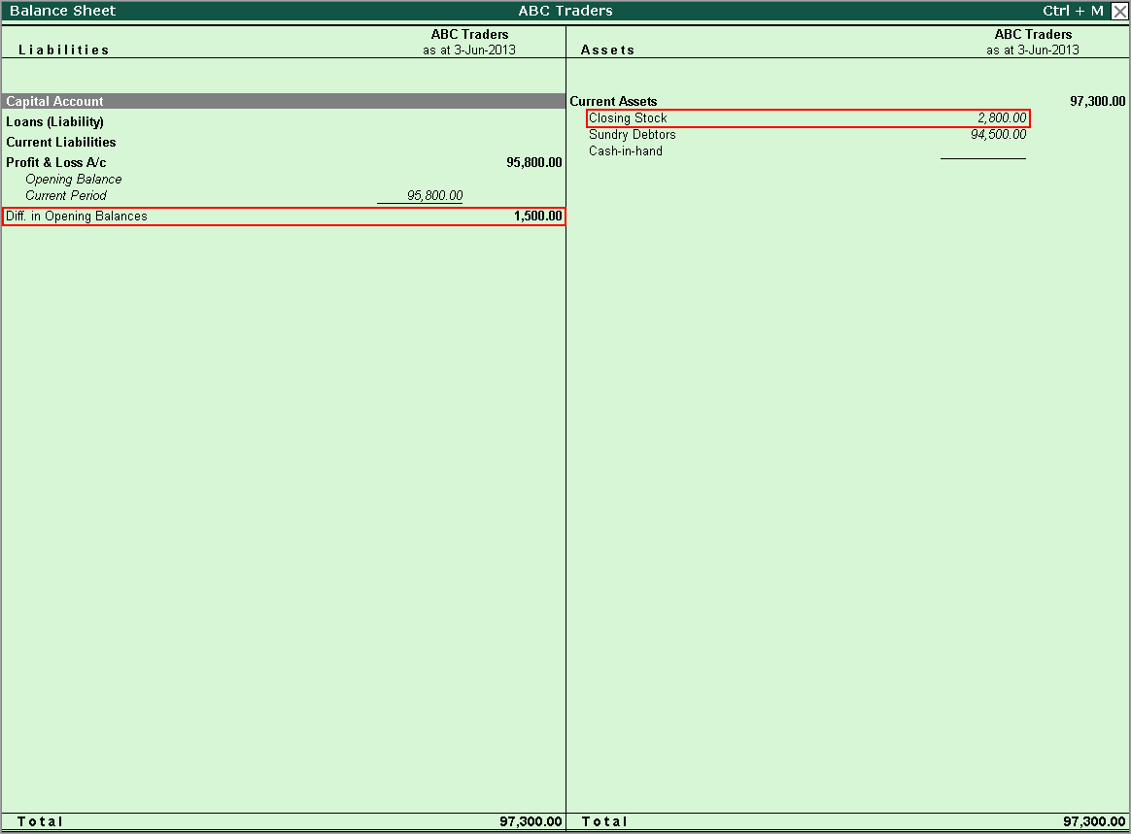Drill into Current Liabilities

(x=61, y=142)
